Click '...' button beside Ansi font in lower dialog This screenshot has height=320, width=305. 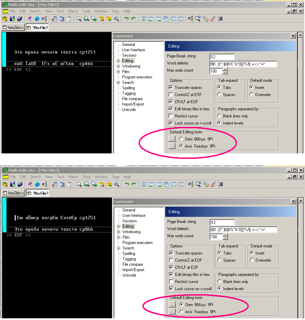[172, 312]
